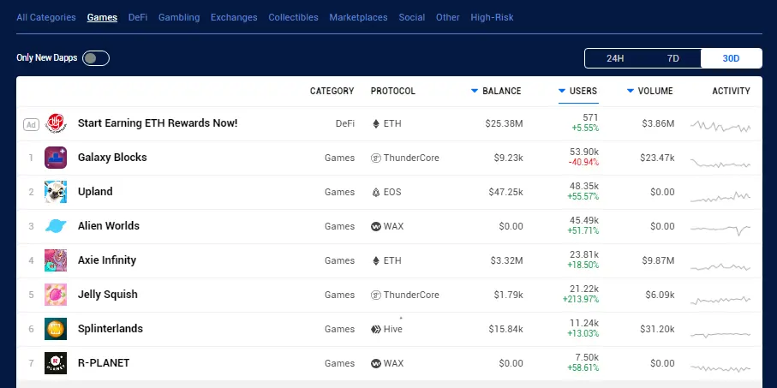This screenshot has width=777, height=388.
Task: Click the -40.94% user change value
Action: (x=583, y=163)
